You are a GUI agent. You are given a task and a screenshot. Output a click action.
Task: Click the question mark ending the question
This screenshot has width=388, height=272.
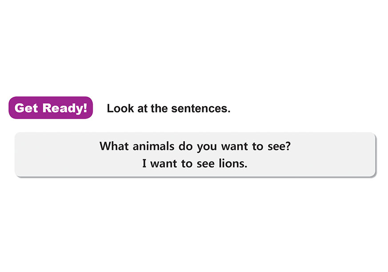288,146
